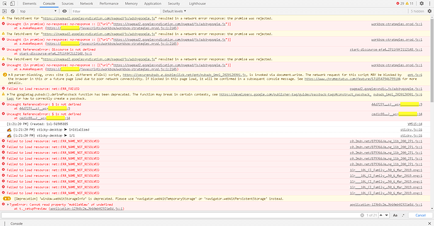Toggle regex search option .* in the search bar
The width and height of the screenshot is (434, 226).
[x=403, y=215]
